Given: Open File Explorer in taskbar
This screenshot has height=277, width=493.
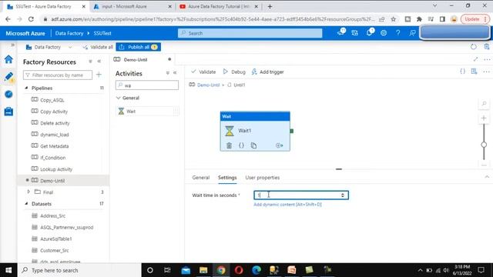Looking at the screenshot, I should 203,270.
